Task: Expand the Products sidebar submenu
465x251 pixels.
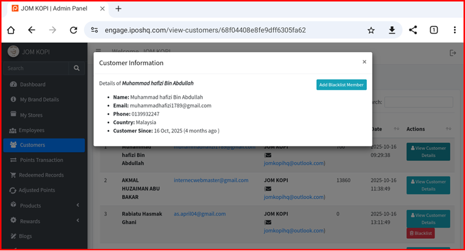Action: (78, 206)
